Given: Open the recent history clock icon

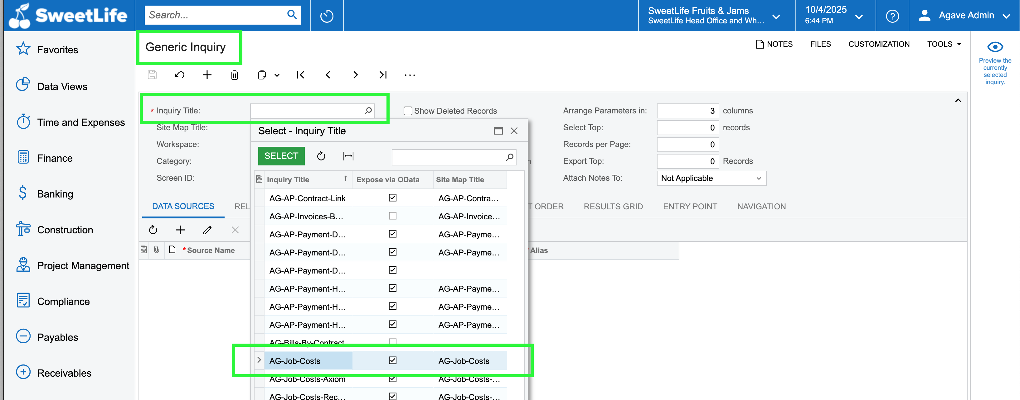Looking at the screenshot, I should coord(327,16).
